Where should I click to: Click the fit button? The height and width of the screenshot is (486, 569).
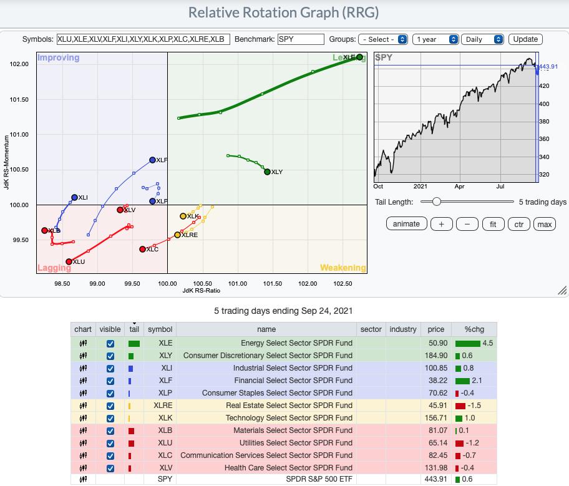[x=493, y=224]
